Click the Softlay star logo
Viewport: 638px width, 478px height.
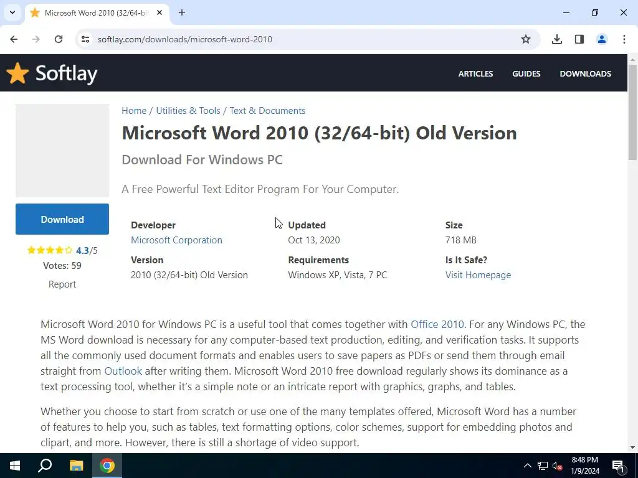[x=17, y=73]
